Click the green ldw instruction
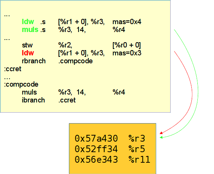The image size is (214, 174). coord(28,21)
